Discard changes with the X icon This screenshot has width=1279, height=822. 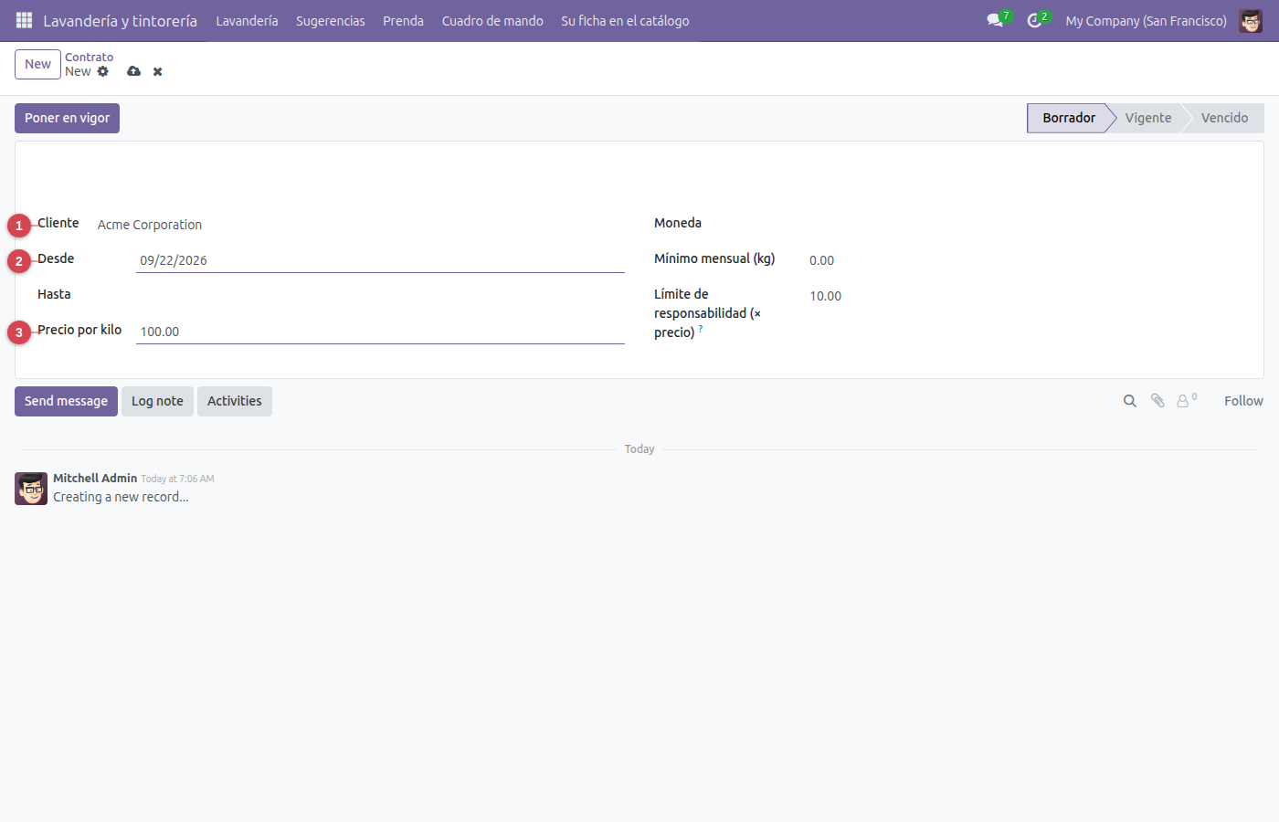tap(158, 71)
